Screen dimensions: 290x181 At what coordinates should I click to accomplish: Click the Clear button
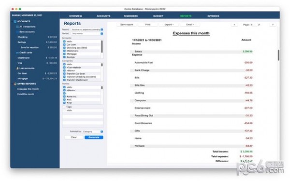click(73, 138)
